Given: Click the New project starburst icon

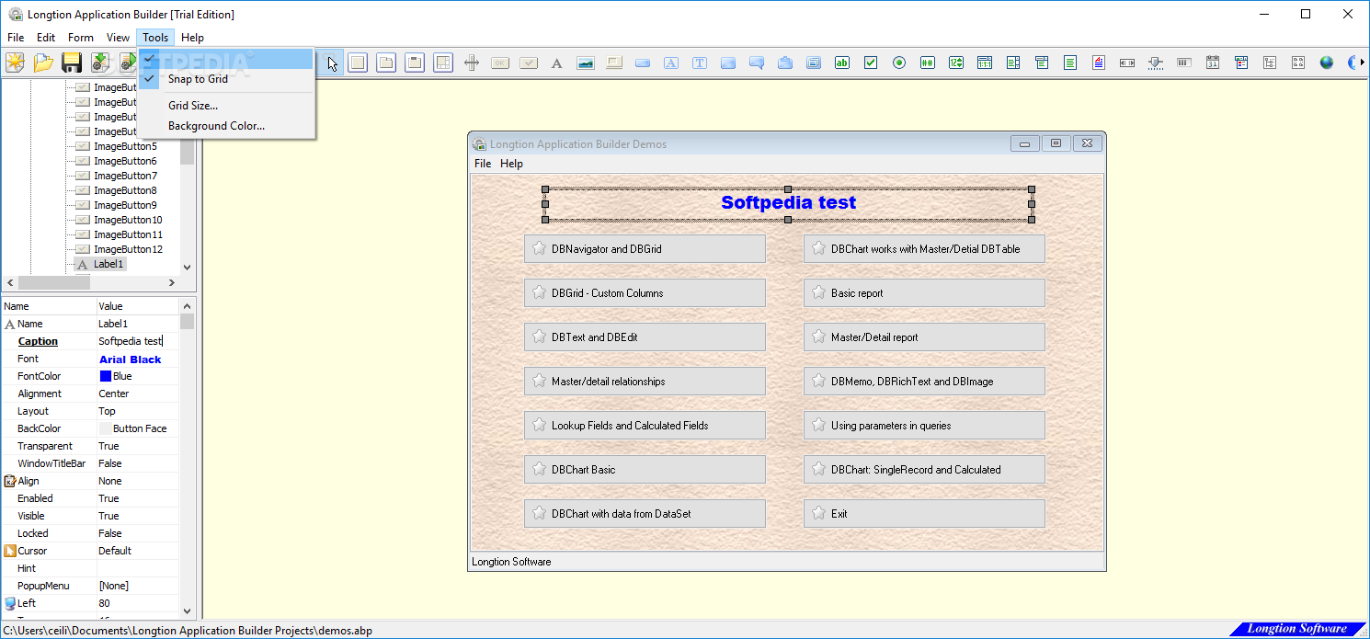Looking at the screenshot, I should tap(16, 63).
